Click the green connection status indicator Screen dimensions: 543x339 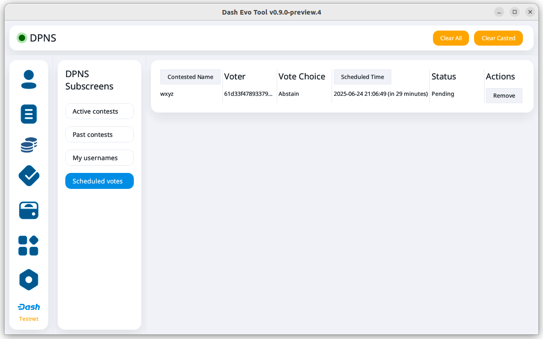point(21,38)
